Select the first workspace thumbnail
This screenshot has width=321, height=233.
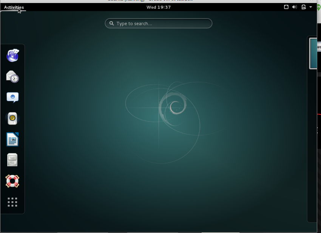tap(313, 53)
